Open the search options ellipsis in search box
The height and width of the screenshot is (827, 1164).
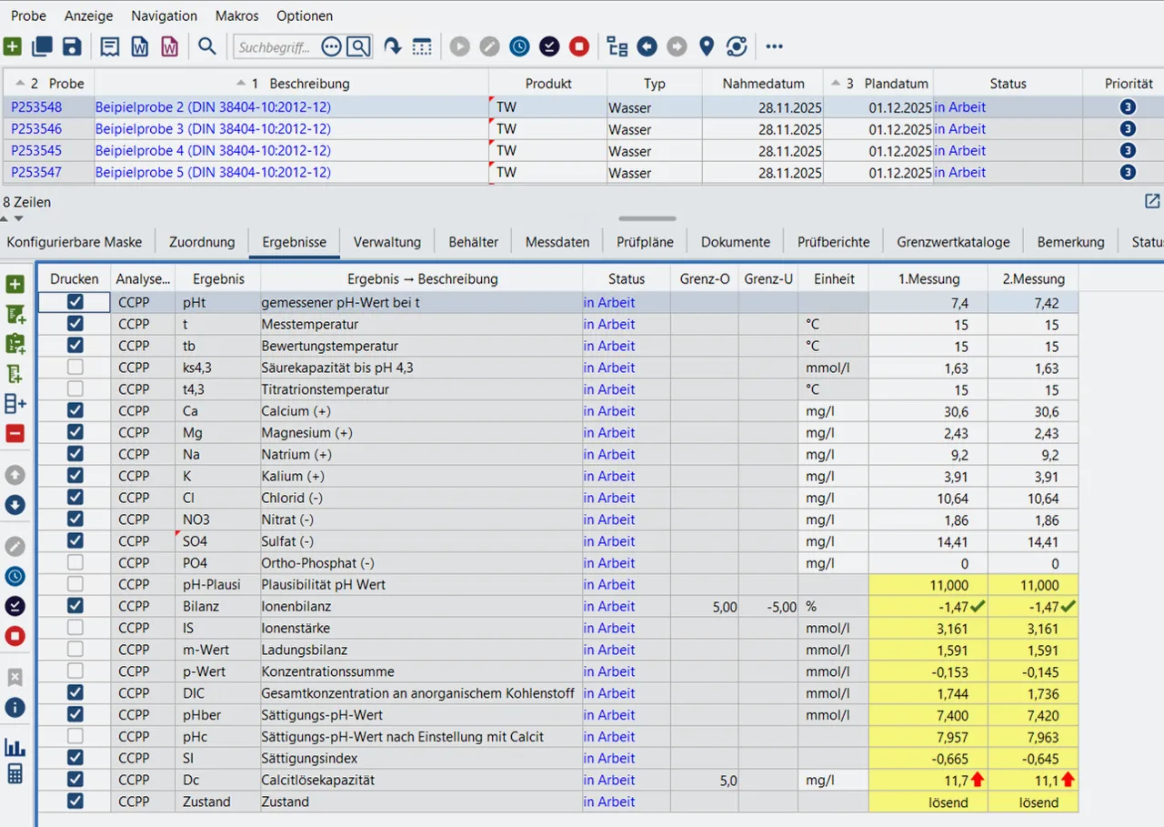tap(331, 46)
